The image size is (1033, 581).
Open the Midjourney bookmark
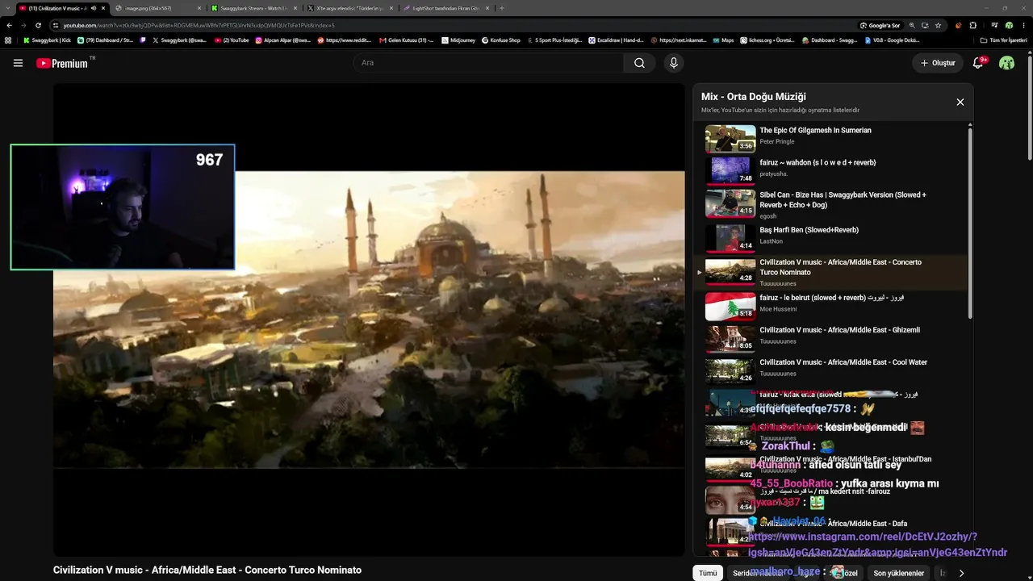click(457, 40)
